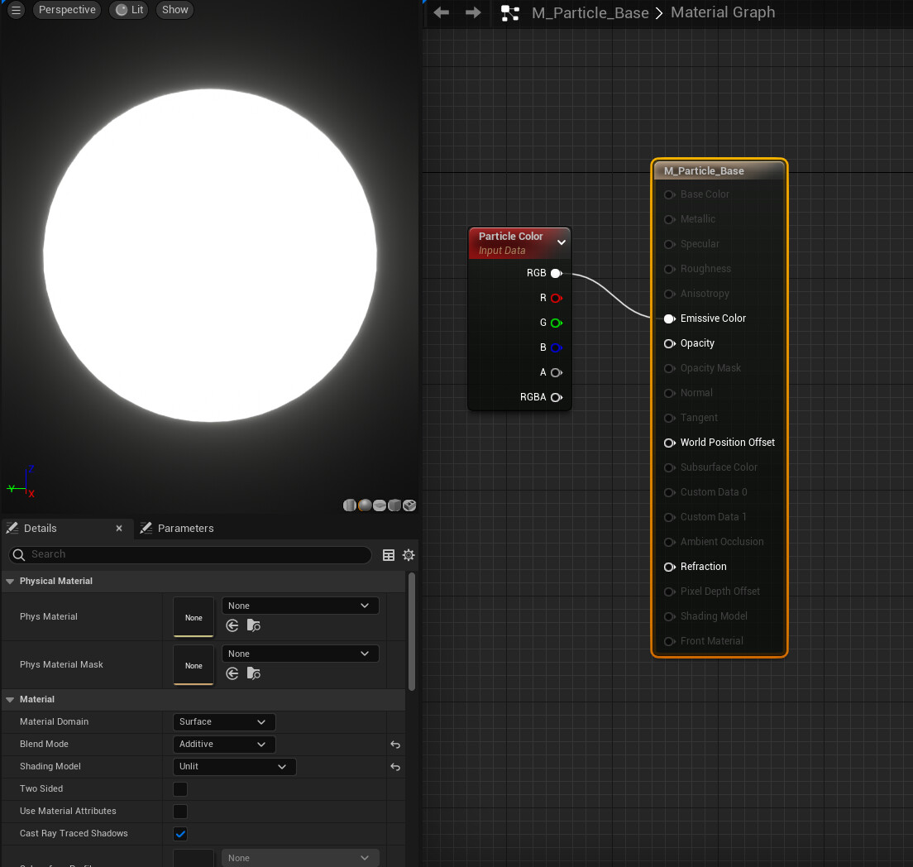
Task: Open the Perspective view mode menu
Action: [67, 10]
